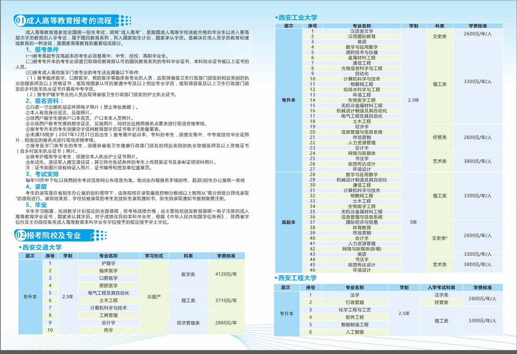Viewport: 517px width, 354px height.
Task: Click the 国际经济与贸易 major entry
Action: click(362, 222)
